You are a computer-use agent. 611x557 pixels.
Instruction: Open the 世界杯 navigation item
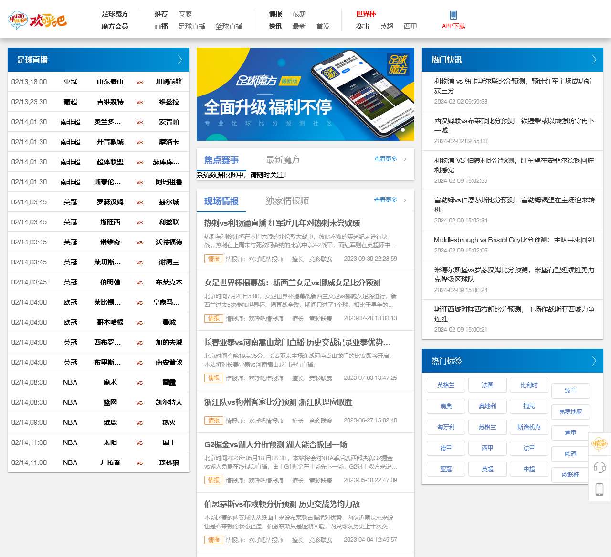point(366,14)
